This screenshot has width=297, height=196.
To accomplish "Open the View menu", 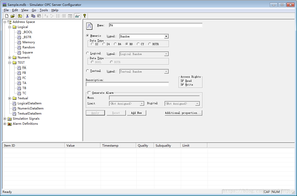I will [25, 10].
